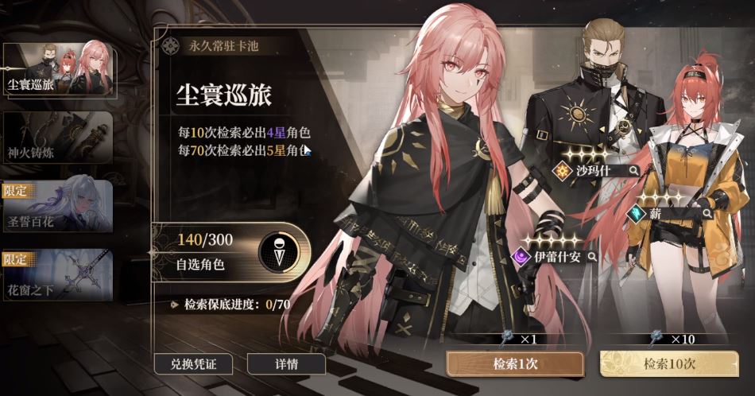Click the sun element icon of 沙玛什

562,171
